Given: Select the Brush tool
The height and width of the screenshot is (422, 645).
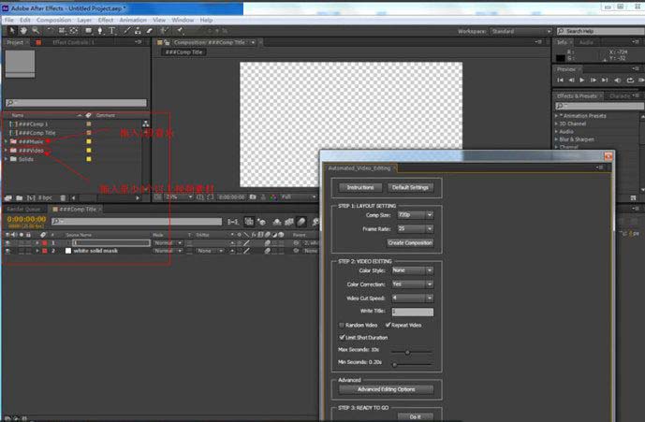Looking at the screenshot, I should [125, 30].
